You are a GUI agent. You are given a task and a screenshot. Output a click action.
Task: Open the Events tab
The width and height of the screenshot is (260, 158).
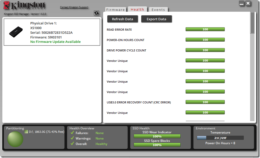[158, 10]
